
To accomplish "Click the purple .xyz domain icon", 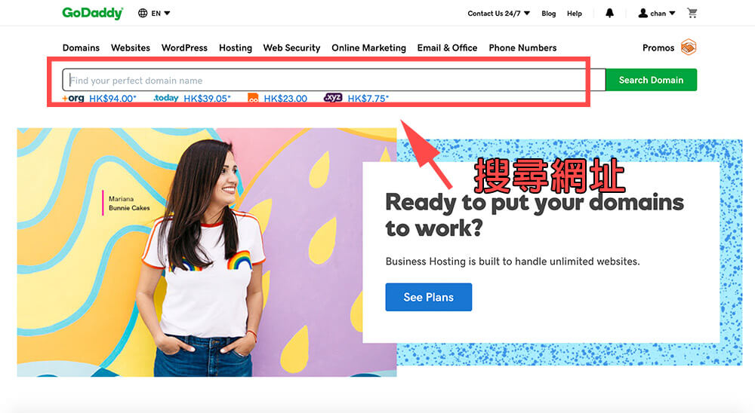I will click(333, 98).
